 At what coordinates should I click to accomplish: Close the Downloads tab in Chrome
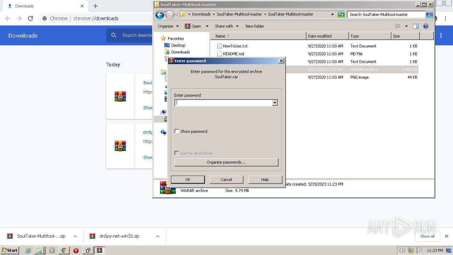[82, 6]
